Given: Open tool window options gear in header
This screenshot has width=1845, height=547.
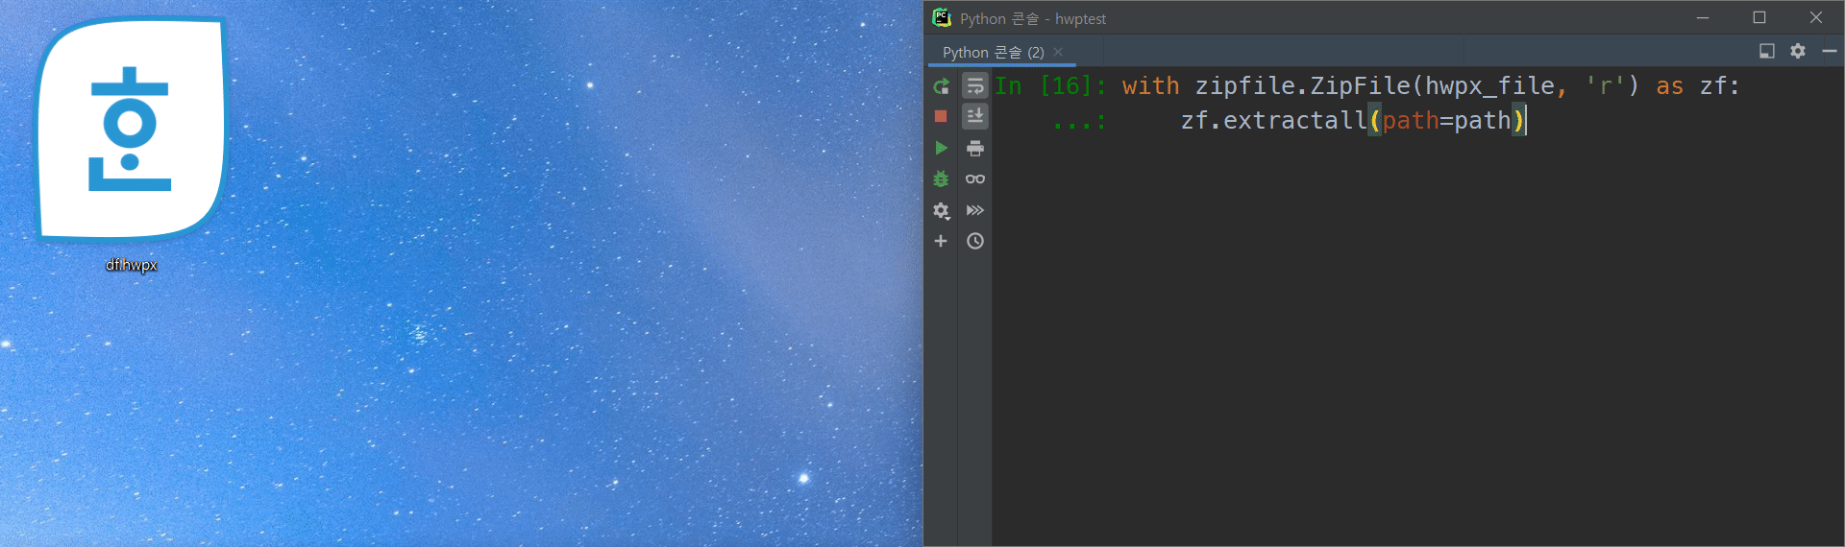Looking at the screenshot, I should (x=1798, y=51).
